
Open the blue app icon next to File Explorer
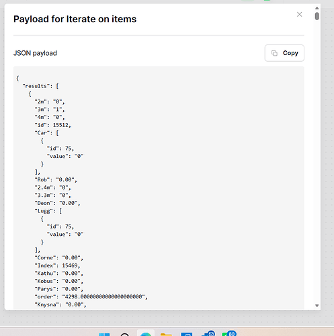click(187, 335)
